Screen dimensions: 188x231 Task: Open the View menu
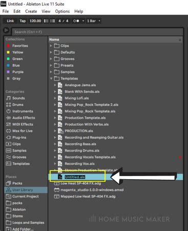tap(46, 11)
